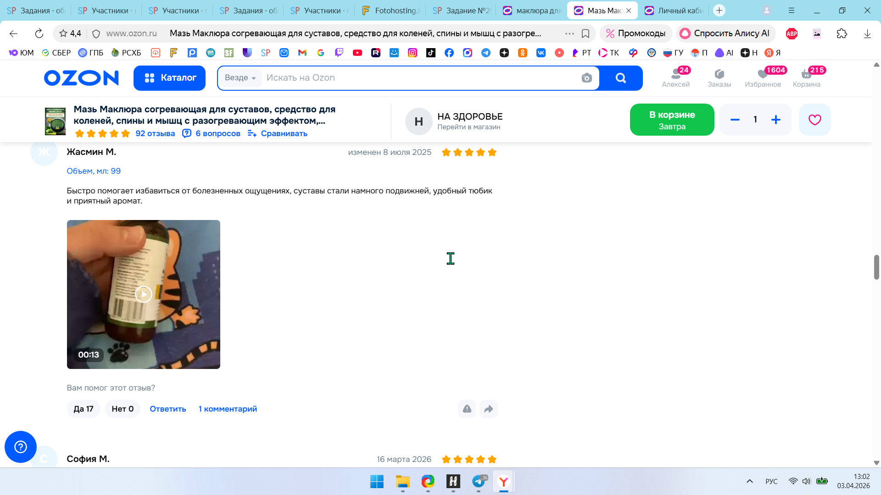
Task: Report the review with warning icon
Action: tap(467, 409)
